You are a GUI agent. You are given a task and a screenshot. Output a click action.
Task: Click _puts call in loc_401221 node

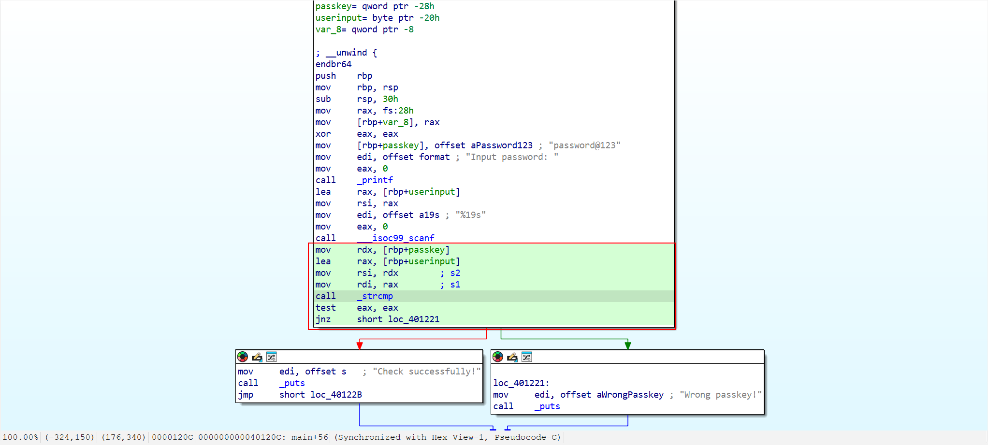pos(547,406)
